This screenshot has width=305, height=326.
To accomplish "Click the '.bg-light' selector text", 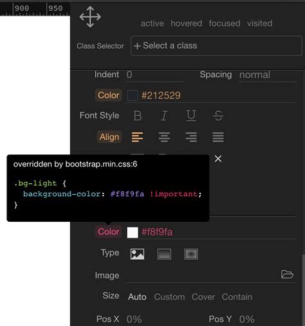I will (35, 183).
